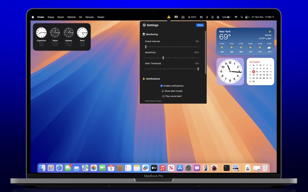This screenshot has width=308, height=192.
Task: Click the Wi-Fi icon in menu bar
Action: 236,17
